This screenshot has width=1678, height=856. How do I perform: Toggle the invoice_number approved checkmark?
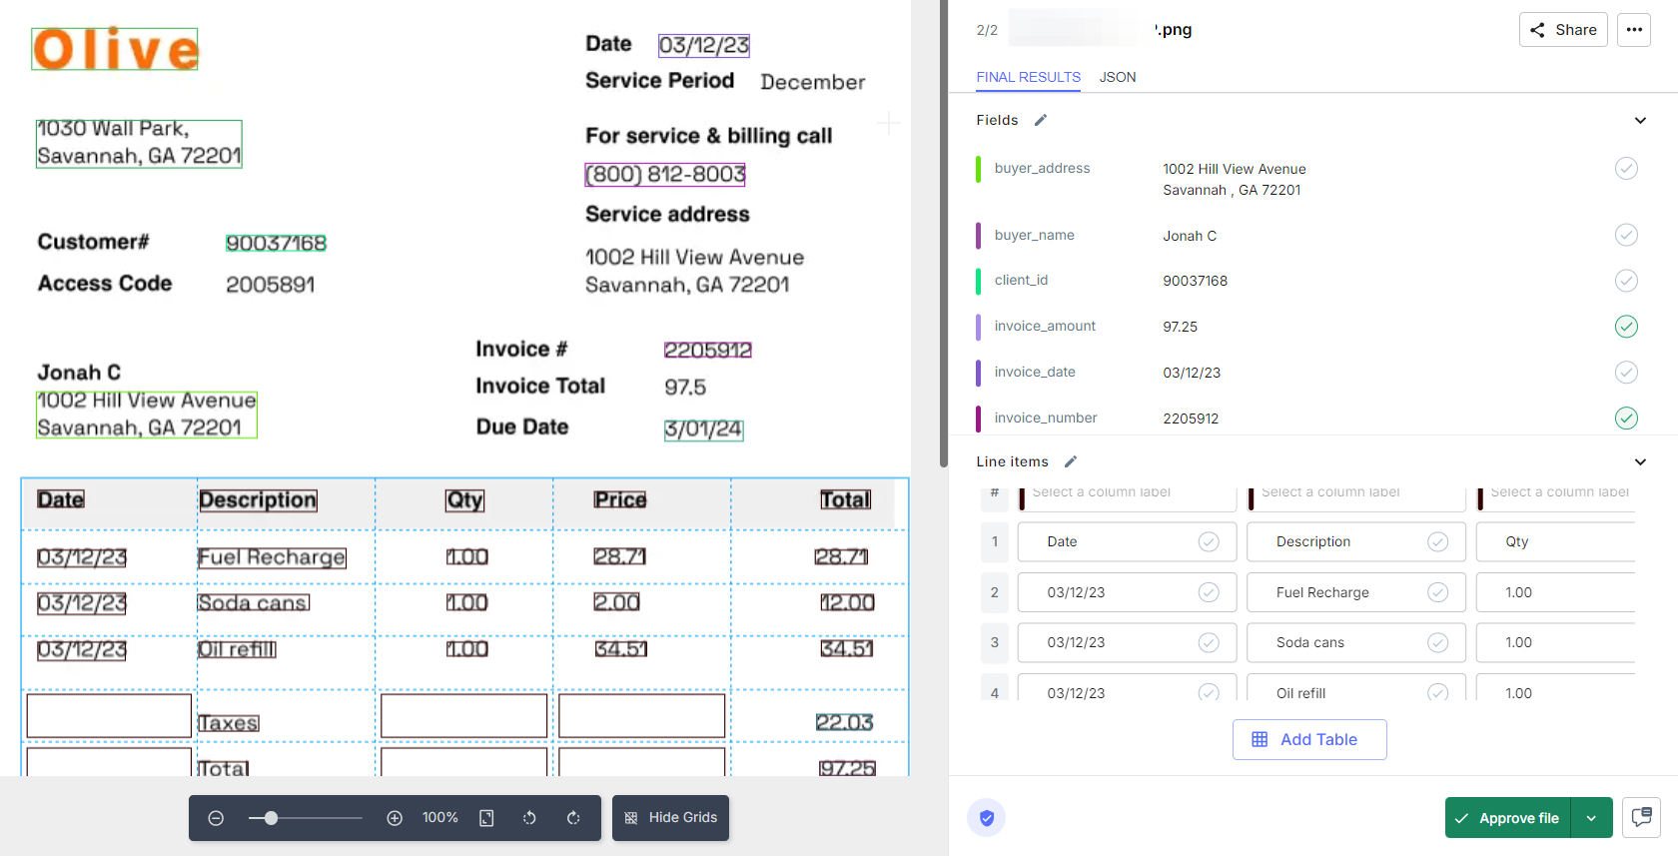tap(1626, 418)
